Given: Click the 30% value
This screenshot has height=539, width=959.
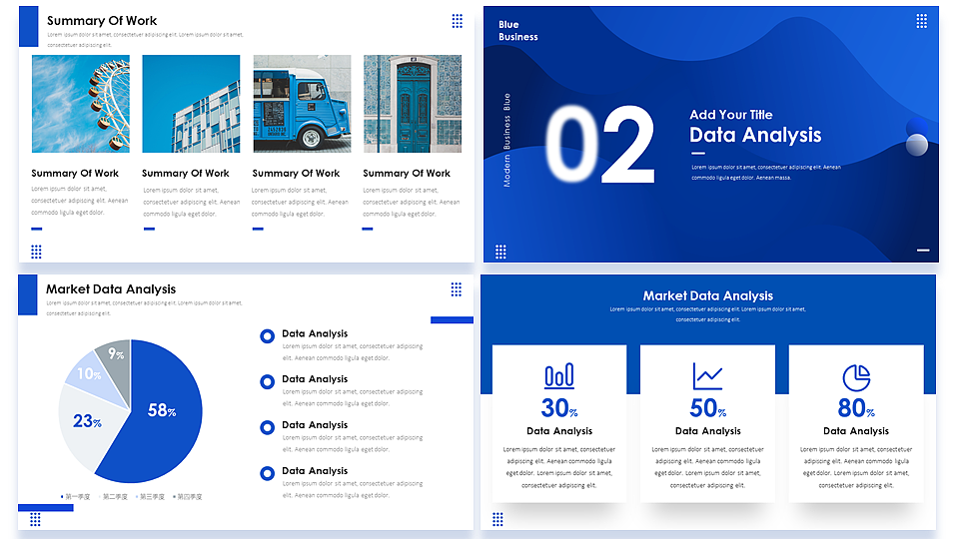Looking at the screenshot, I should click(x=559, y=407).
